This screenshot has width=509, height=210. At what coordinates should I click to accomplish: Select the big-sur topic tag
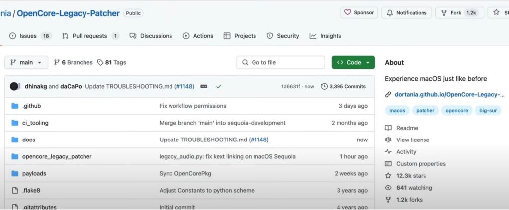488,111
